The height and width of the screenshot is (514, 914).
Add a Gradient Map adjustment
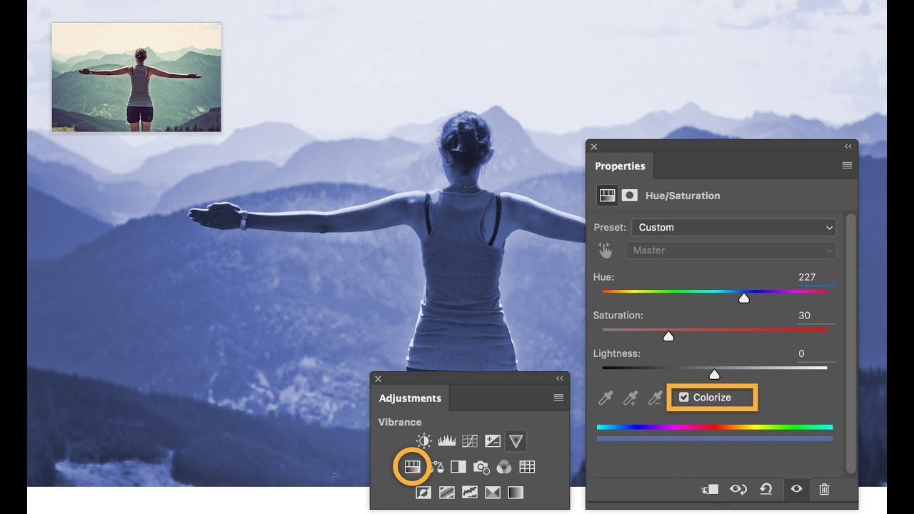pos(515,493)
